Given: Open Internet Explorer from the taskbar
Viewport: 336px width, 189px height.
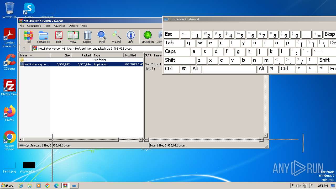Looking at the screenshot, I should point(21,186).
